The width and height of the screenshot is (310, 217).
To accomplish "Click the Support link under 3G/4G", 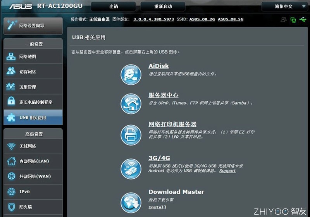I will tap(227, 171).
